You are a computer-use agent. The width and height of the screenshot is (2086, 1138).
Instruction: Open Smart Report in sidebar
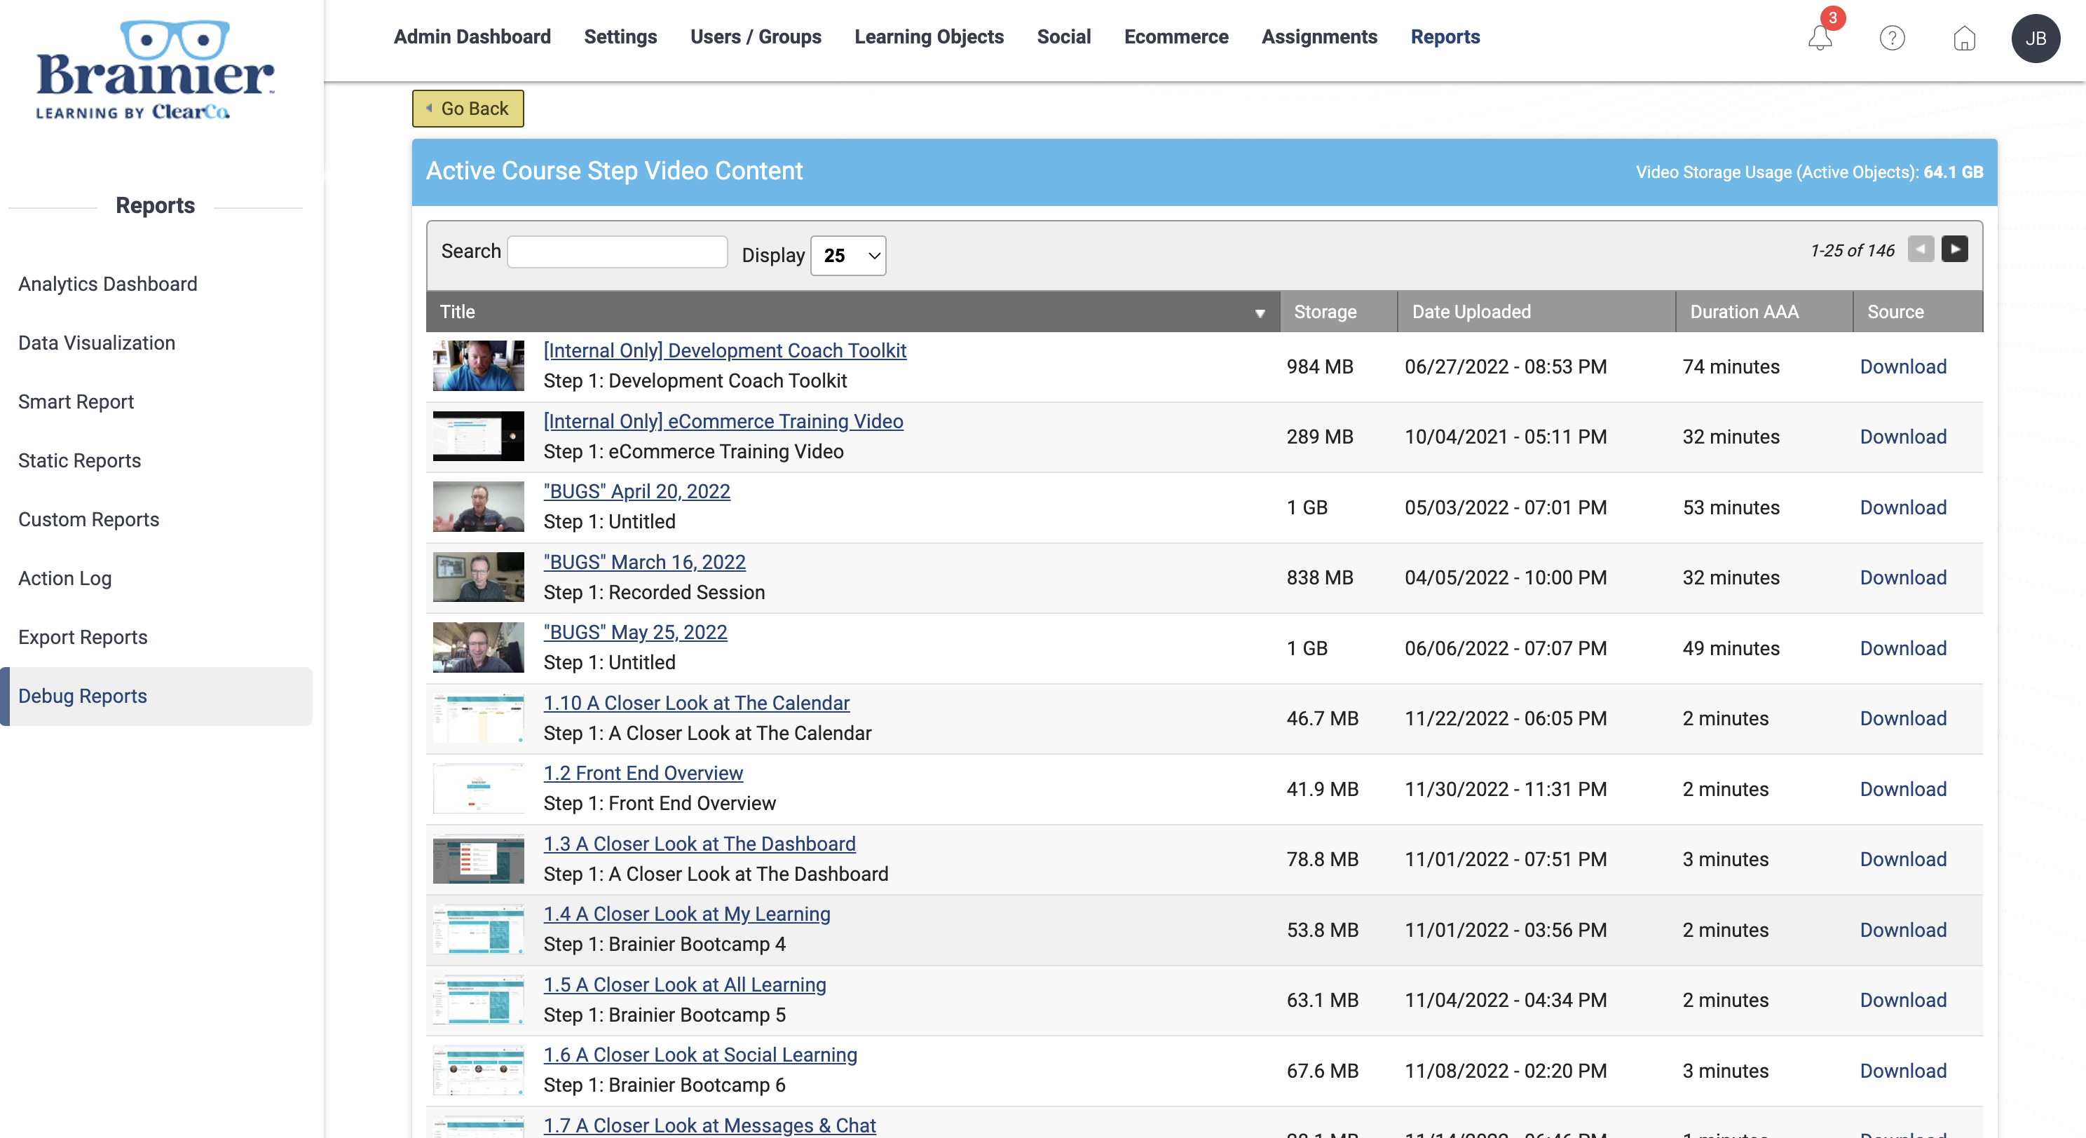[x=76, y=402]
